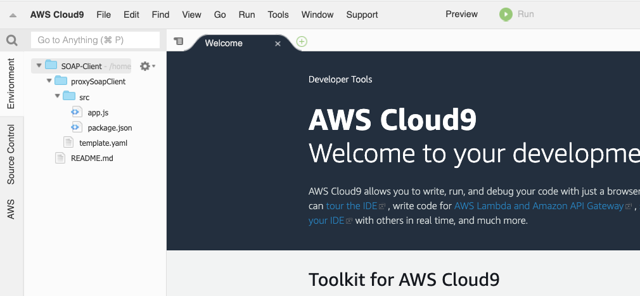Image resolution: width=640 pixels, height=296 pixels.
Task: Close the Welcome tab
Action: (278, 44)
